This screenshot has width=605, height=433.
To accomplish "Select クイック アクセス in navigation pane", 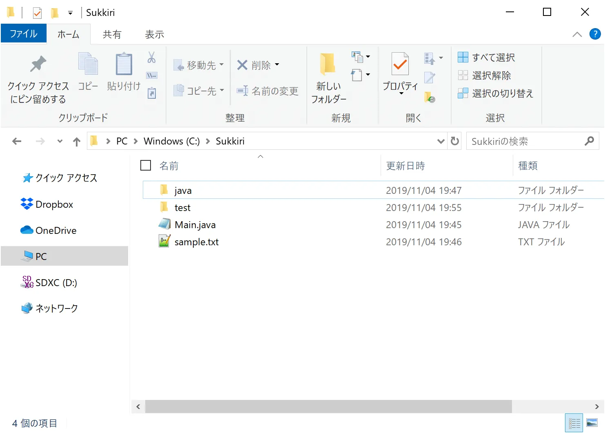I will 60,178.
